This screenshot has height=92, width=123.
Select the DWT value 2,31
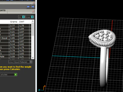click(24, 56)
